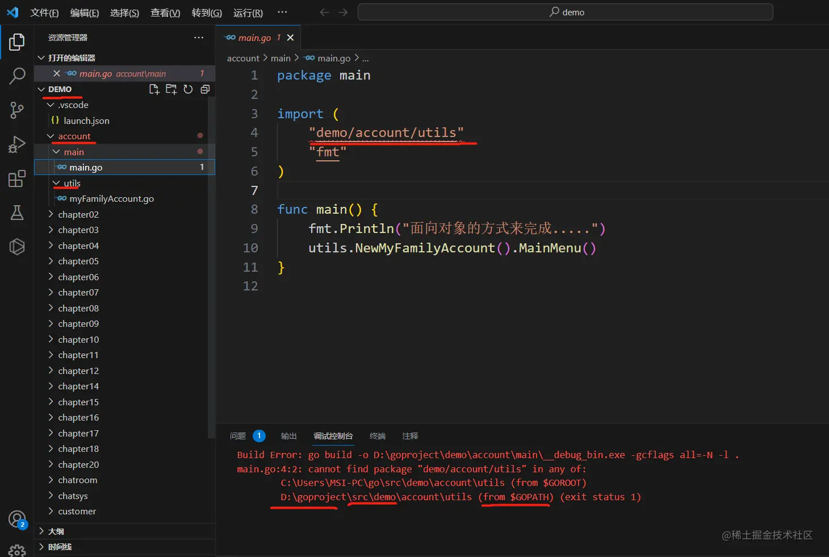The height and width of the screenshot is (557, 829).
Task: Open explorer panel more actions ellipsis
Action: 199,38
